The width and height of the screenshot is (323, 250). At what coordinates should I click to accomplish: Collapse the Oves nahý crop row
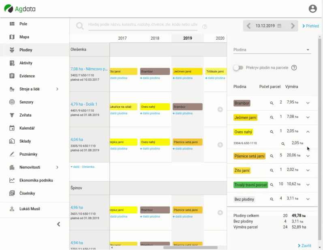[x=308, y=132]
